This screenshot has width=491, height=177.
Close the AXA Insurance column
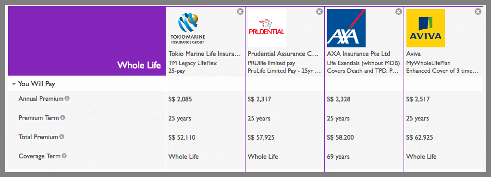point(398,11)
